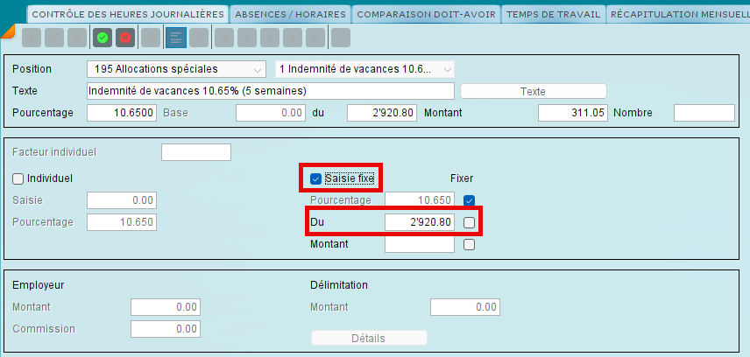The image size is (750, 357).
Task: Uncheck the Fixer box for Pourcentage
Action: tap(470, 200)
